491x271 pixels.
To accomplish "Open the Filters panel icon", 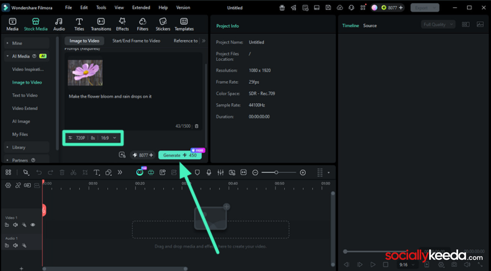I will point(143,24).
